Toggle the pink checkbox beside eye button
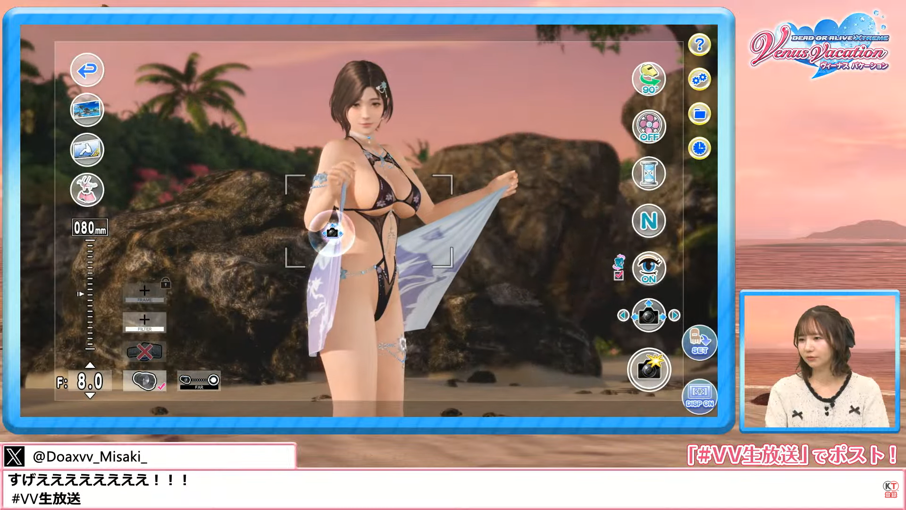Screen dimensions: 906x510 619,276
